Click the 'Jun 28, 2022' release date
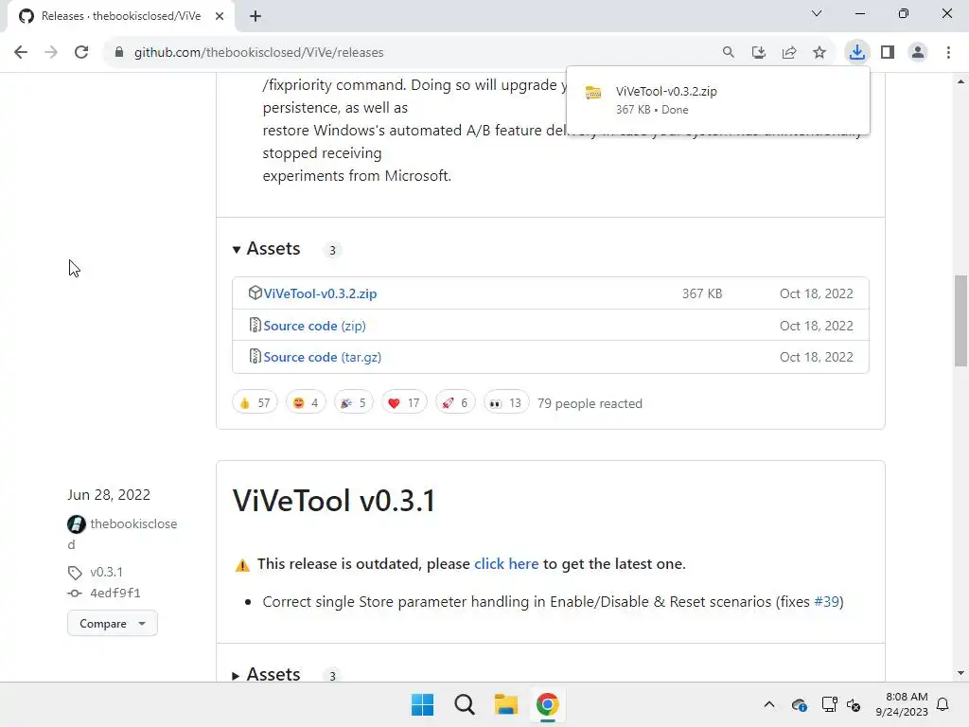 click(x=109, y=494)
